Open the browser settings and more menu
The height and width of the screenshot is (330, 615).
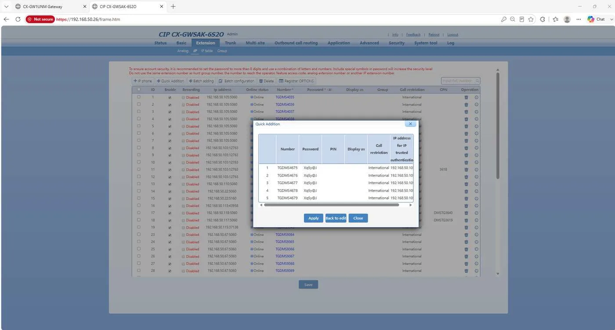tap(579, 19)
